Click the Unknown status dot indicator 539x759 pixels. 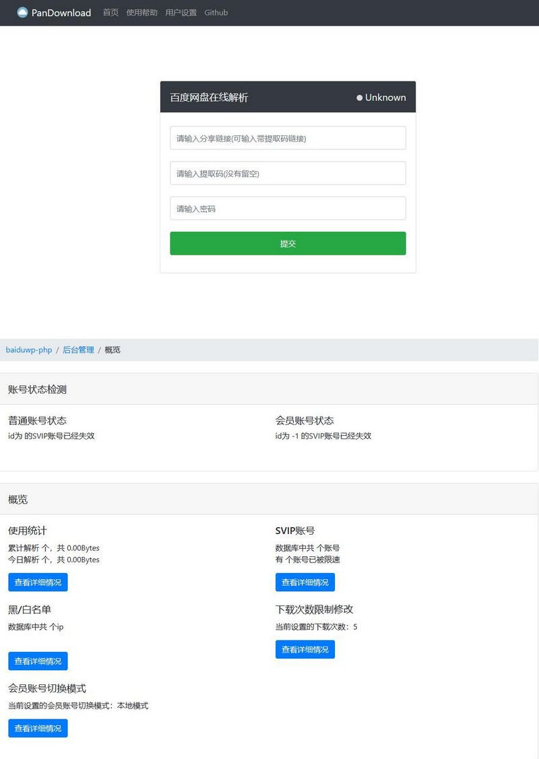(359, 97)
